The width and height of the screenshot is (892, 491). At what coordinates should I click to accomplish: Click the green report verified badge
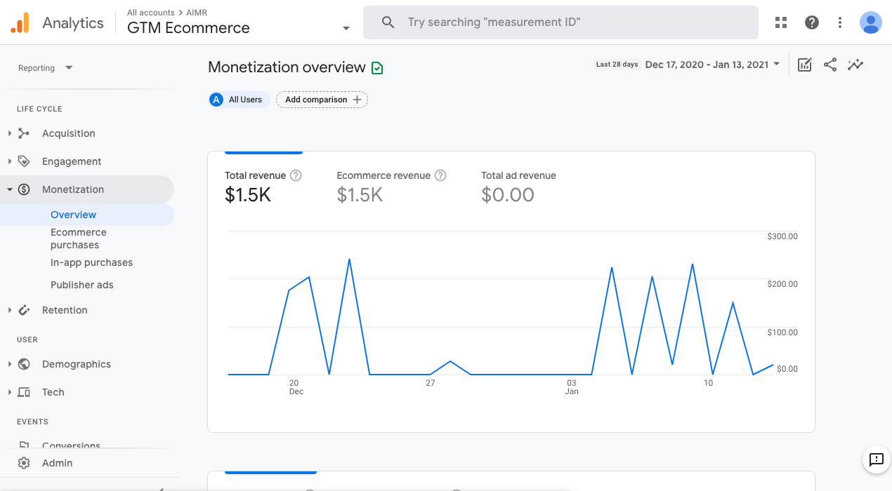(377, 68)
